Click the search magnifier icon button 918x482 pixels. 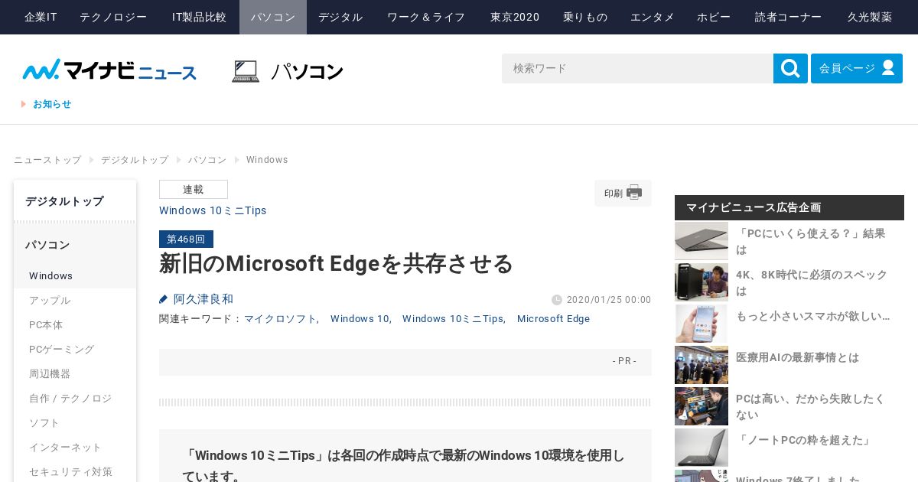point(790,69)
